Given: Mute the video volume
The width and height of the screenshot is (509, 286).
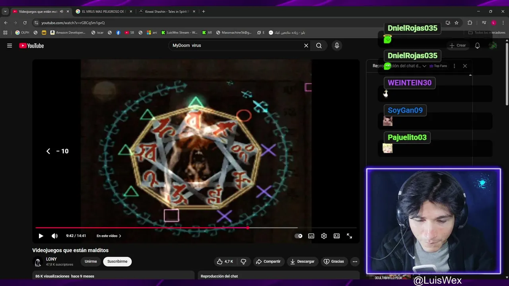Looking at the screenshot, I should (x=54, y=236).
